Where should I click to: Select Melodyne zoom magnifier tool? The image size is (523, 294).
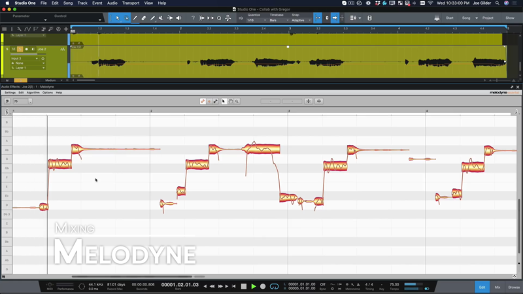[x=237, y=101]
